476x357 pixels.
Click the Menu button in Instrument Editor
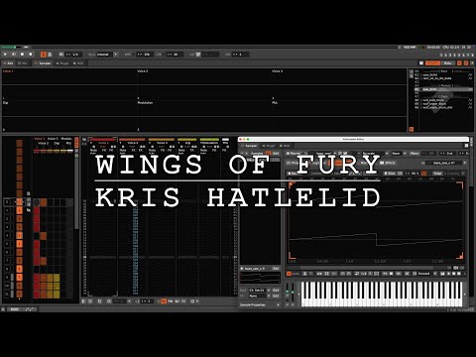415,154
